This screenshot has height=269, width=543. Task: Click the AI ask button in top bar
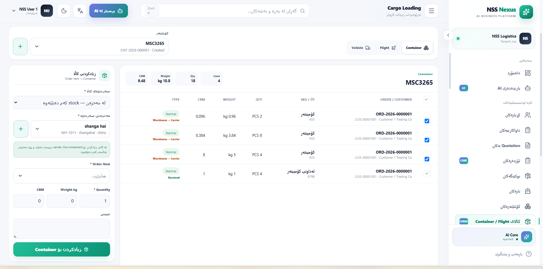pyautogui.click(x=109, y=11)
